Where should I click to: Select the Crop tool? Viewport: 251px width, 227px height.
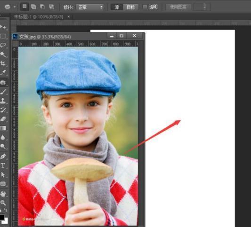pyautogui.click(x=3, y=63)
